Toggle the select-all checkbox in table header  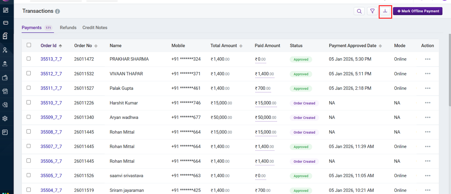[x=29, y=45]
